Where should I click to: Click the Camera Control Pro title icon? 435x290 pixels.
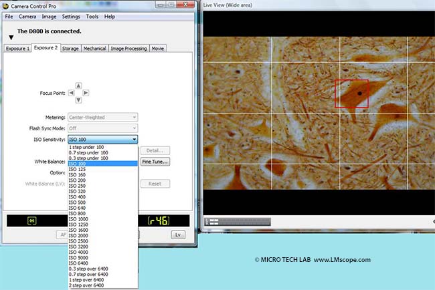pyautogui.click(x=5, y=6)
